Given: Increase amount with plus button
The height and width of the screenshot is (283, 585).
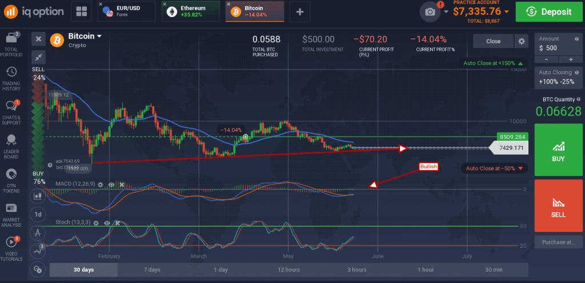Looking at the screenshot, I should (571, 59).
